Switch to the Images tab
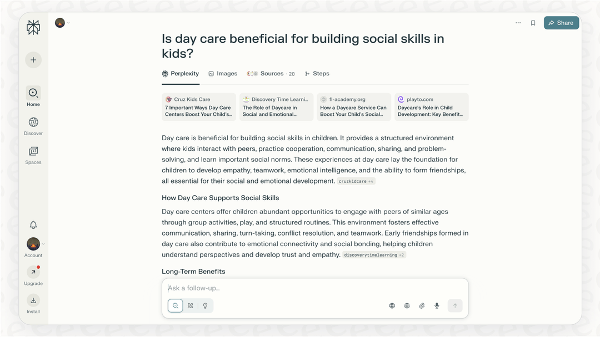600x337 pixels. tap(223, 74)
